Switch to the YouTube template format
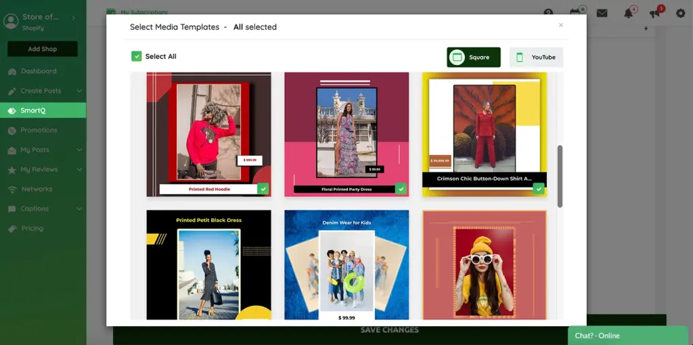Image resolution: width=693 pixels, height=345 pixels. [x=536, y=57]
